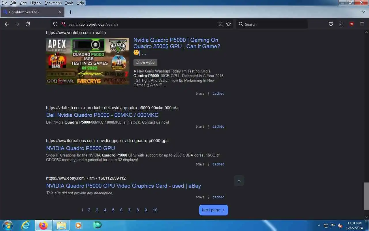Open the Tools menu
Image resolution: width=369 pixels, height=231 pixels.
(69, 3)
